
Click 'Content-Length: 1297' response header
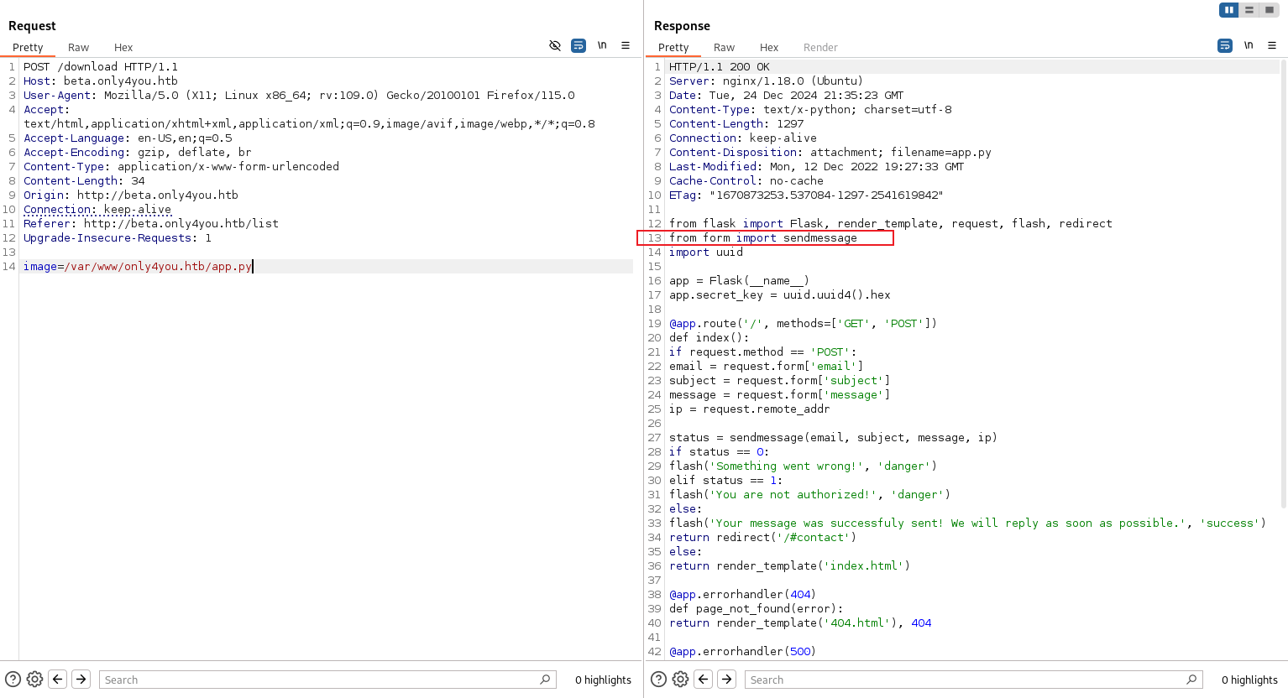[x=736, y=123]
